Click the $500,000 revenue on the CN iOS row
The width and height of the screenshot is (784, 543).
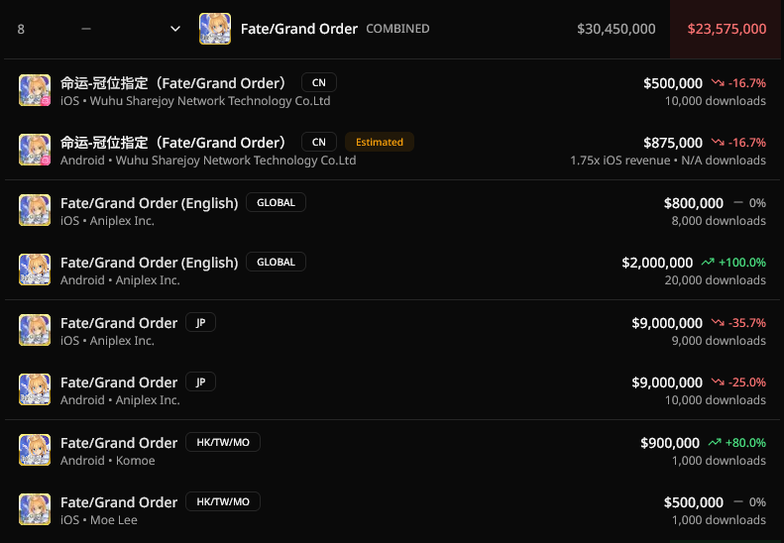tap(673, 83)
